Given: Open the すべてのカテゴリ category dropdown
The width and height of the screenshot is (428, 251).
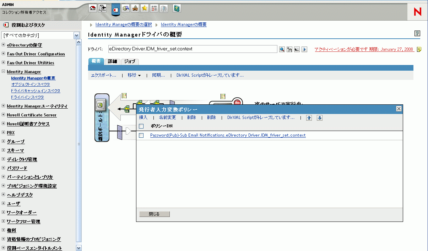Looking at the screenshot, I should (76, 36).
